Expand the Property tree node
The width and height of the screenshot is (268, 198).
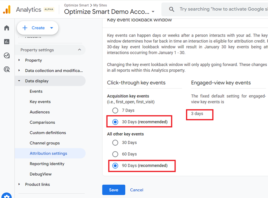point(19,60)
